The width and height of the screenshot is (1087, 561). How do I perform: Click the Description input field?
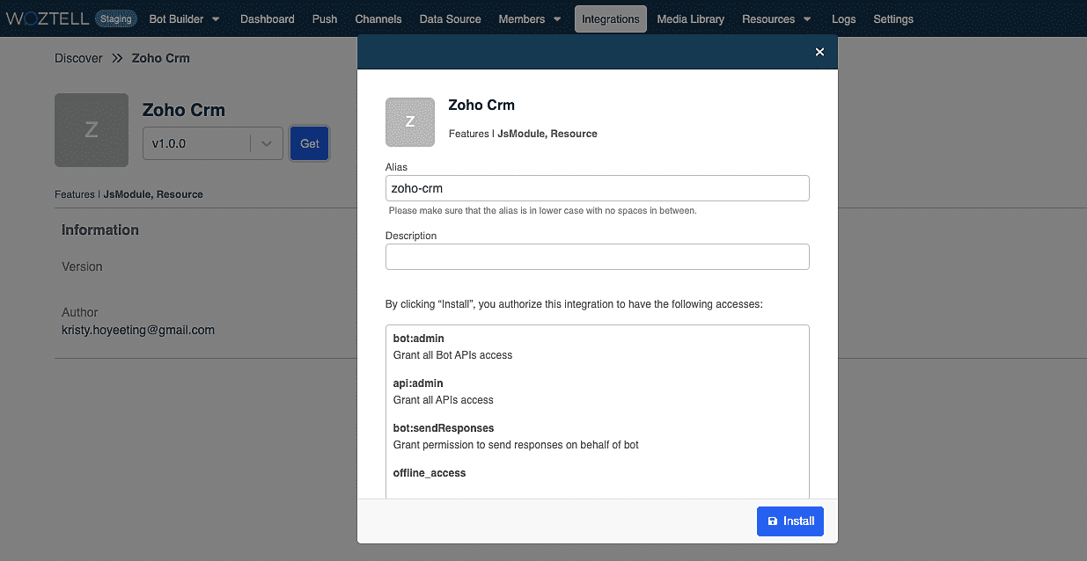(598, 257)
